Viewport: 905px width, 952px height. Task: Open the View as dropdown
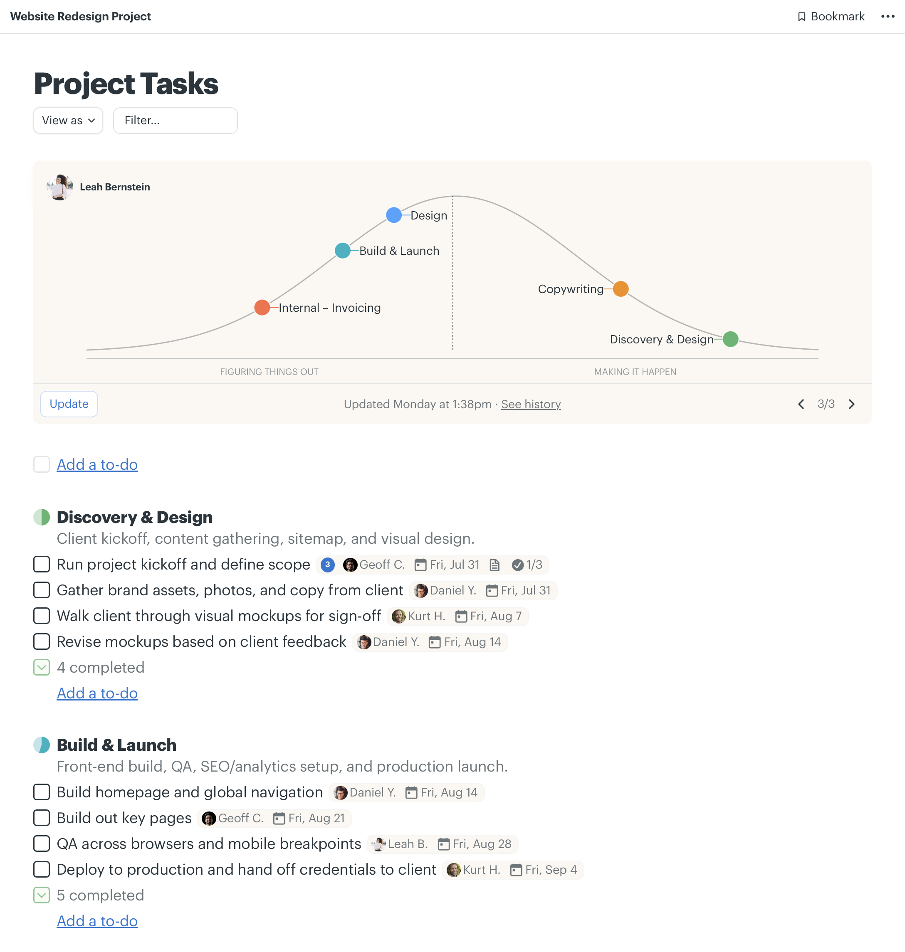point(68,121)
